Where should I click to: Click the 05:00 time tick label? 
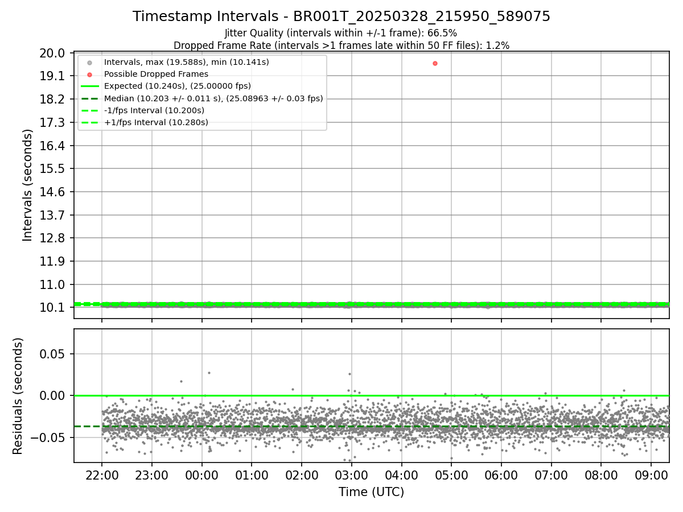tap(451, 474)
